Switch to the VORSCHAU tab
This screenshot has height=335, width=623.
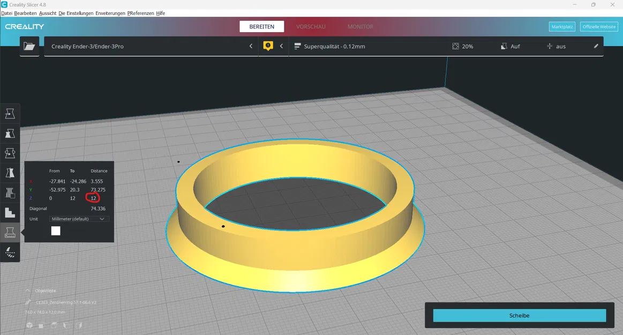click(311, 26)
